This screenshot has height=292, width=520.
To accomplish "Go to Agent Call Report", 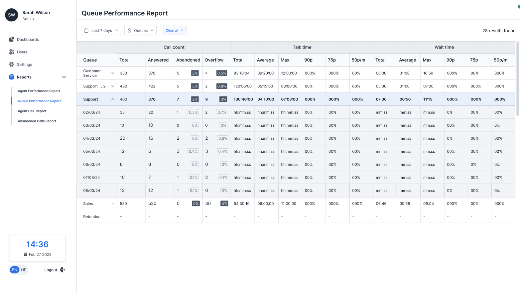I will [x=32, y=111].
